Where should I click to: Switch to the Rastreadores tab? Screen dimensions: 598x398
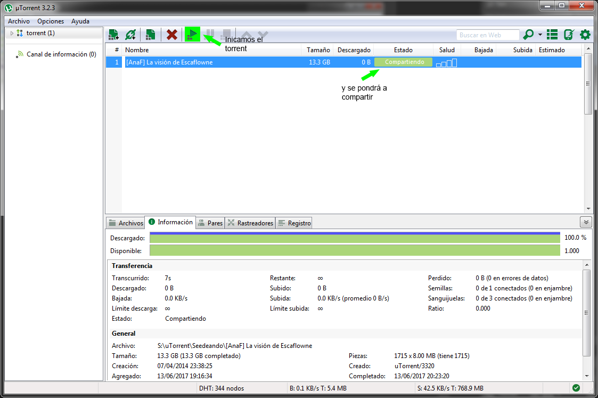tap(250, 223)
